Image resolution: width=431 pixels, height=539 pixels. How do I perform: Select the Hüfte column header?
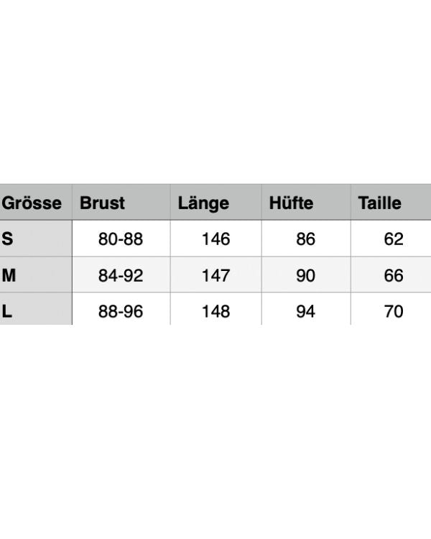(291, 203)
